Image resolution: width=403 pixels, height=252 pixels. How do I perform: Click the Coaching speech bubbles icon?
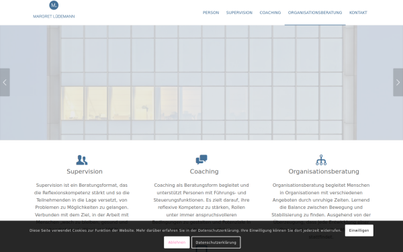tap(201, 159)
